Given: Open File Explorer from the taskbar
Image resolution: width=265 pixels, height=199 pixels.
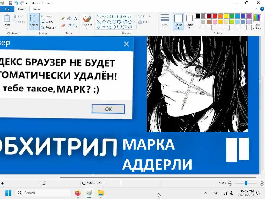Looking at the screenshot, I should click(101, 193).
